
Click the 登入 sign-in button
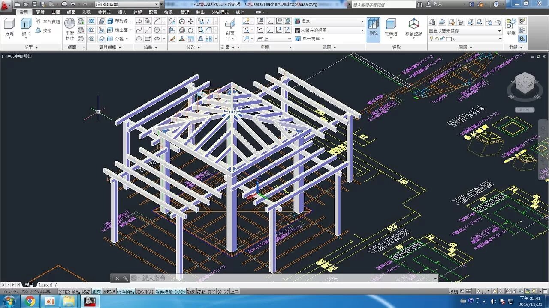(x=434, y=4)
